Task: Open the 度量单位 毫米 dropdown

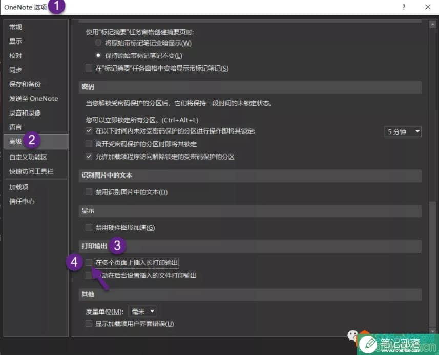Action: 142,312
